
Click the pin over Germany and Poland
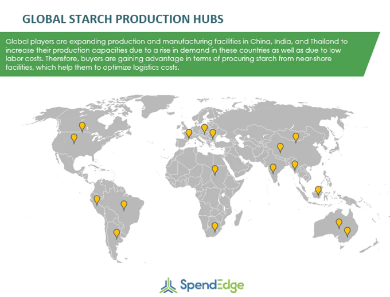pos(204,129)
